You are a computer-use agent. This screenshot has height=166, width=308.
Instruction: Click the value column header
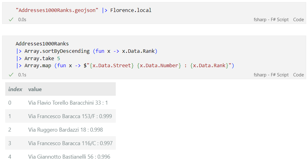click(35, 89)
